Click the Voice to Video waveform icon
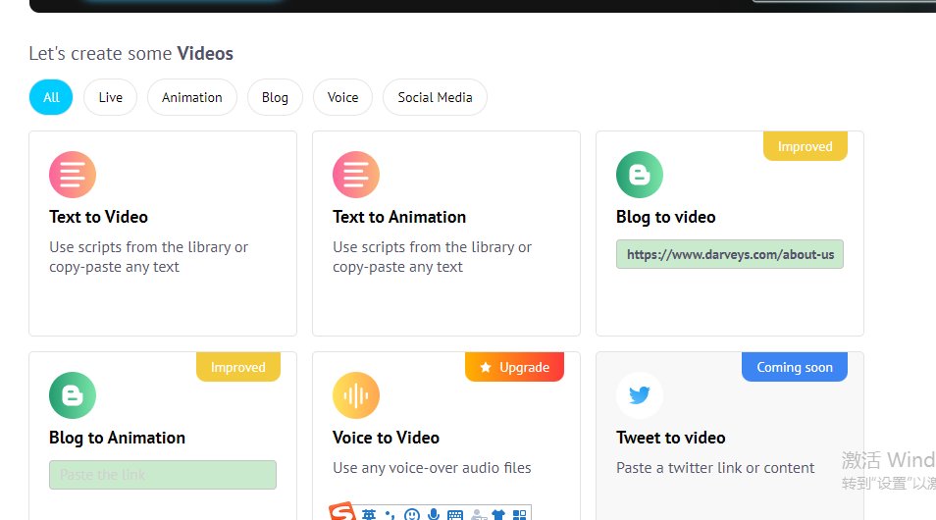The width and height of the screenshot is (936, 520). click(x=356, y=396)
